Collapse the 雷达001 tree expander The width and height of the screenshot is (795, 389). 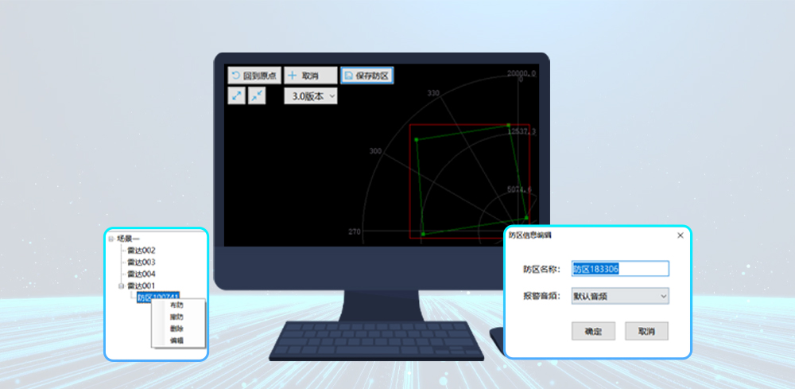121,286
